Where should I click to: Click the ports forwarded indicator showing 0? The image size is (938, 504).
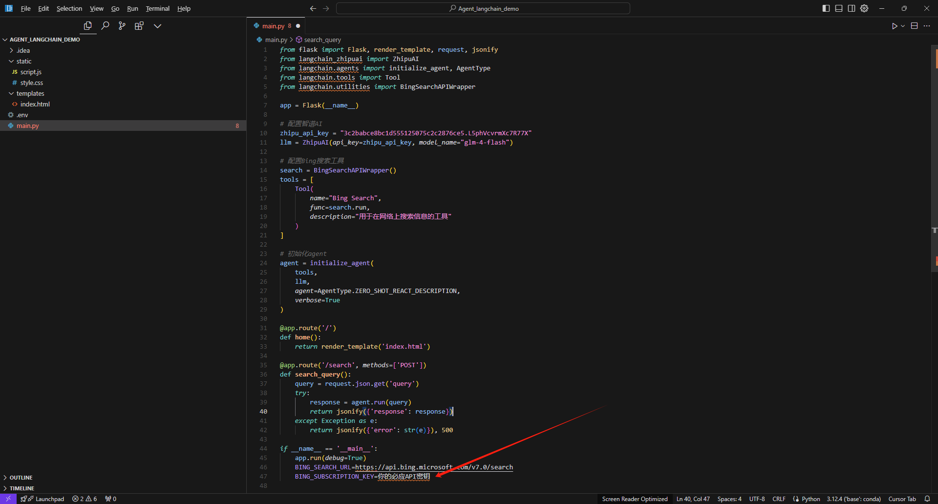tap(111, 499)
